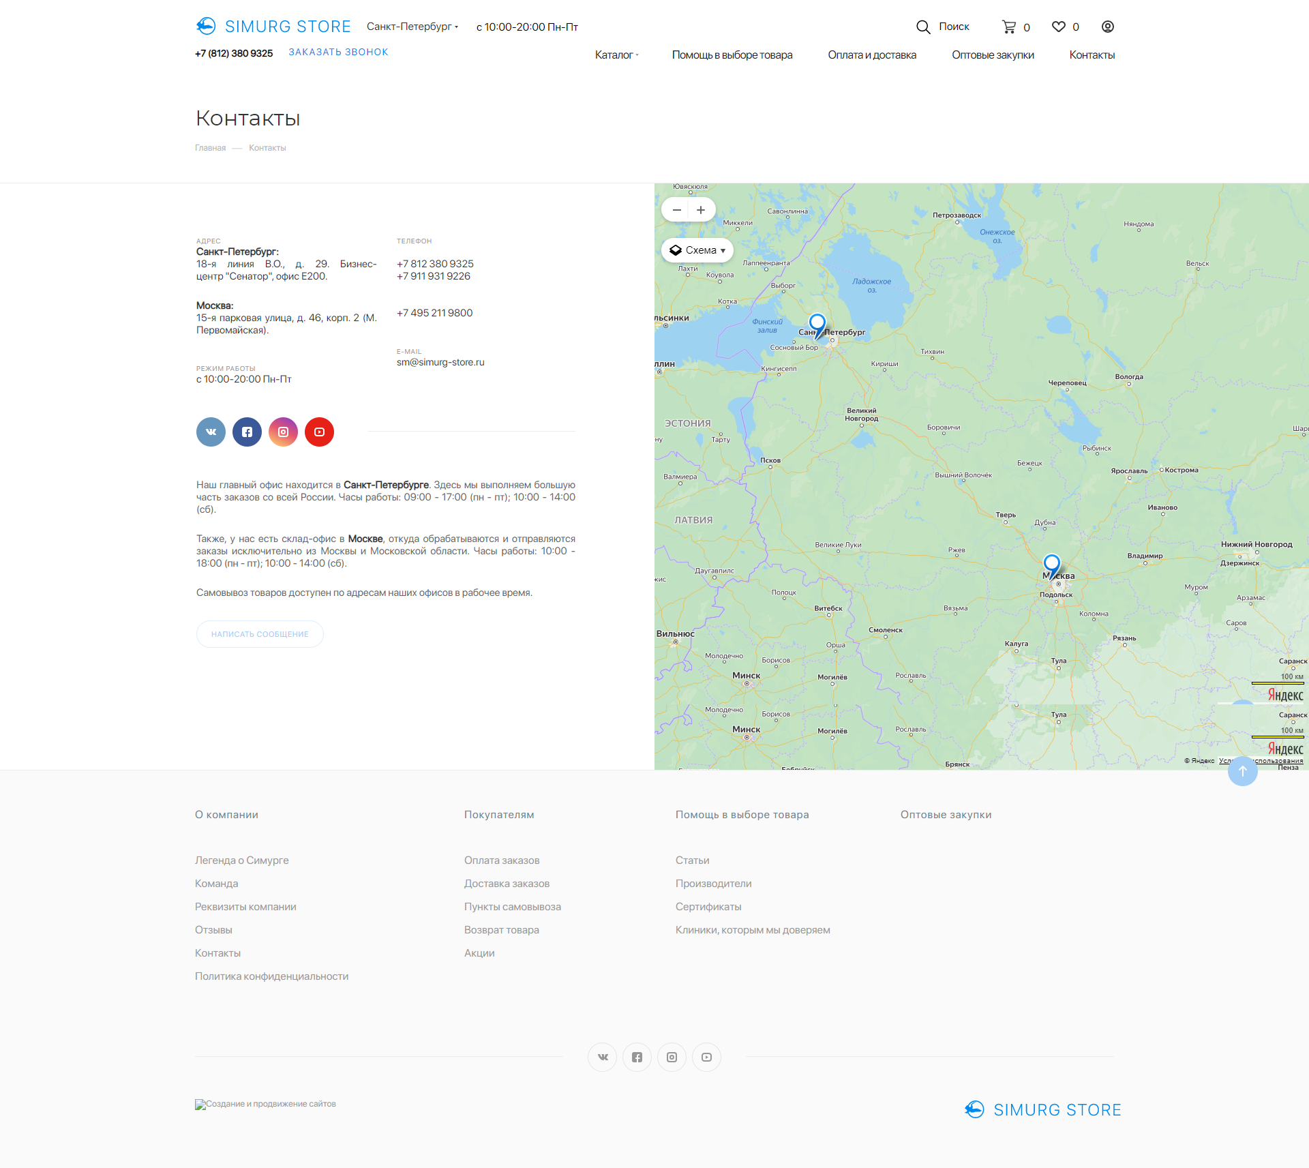Image resolution: width=1309 pixels, height=1168 pixels.
Task: Open Команда footer link
Action: coord(217,884)
